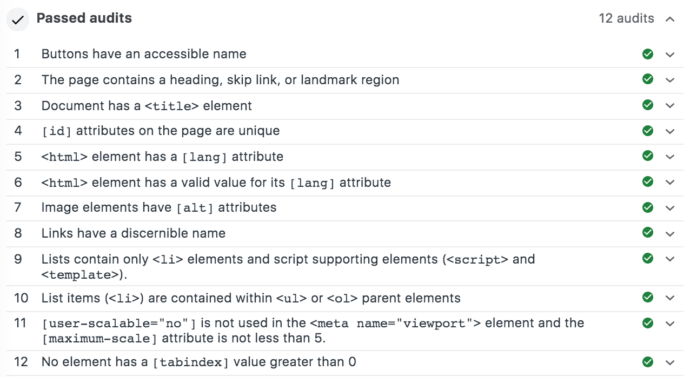
Task: Click the '12 audits' count label
Action: tap(626, 18)
